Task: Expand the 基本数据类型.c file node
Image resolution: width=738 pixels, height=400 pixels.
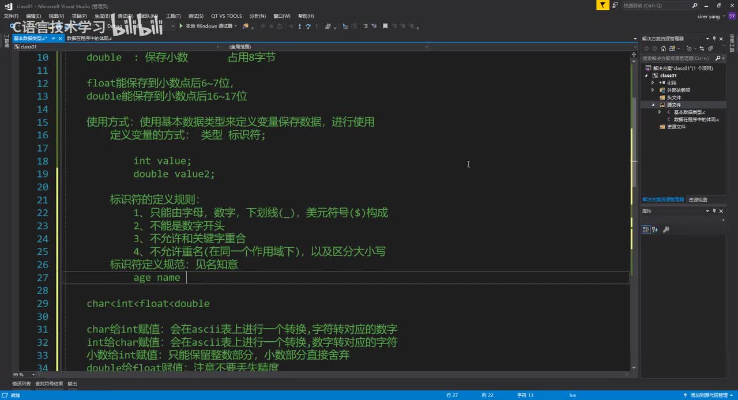Action: (660, 112)
